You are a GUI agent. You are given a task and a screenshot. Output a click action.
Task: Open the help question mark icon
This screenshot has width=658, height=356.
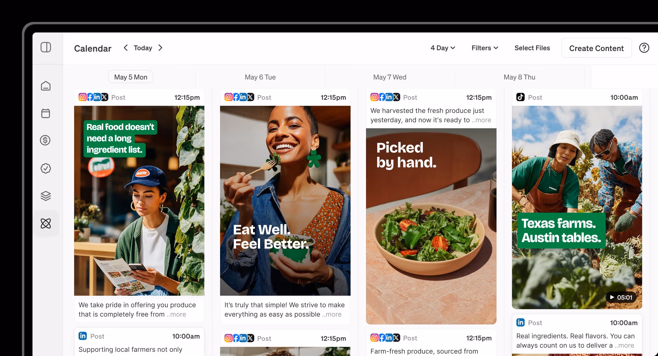tap(644, 48)
